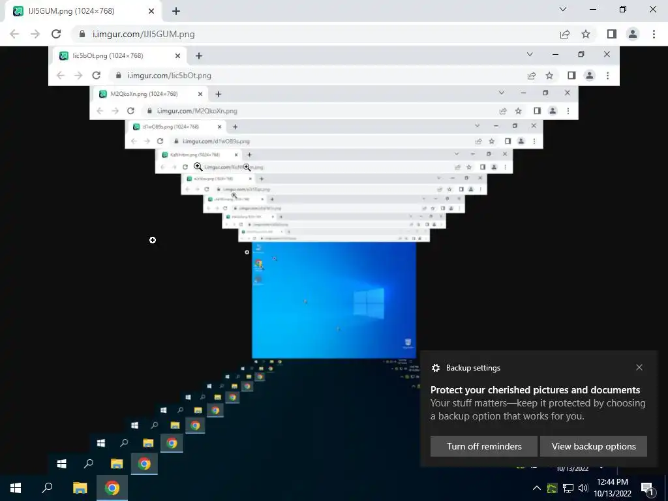Click the View backup options button

[594, 446]
